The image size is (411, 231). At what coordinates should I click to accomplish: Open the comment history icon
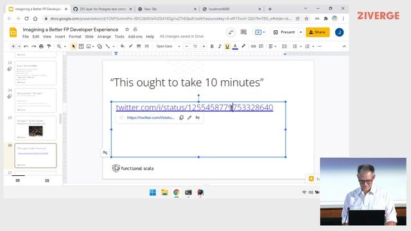tap(243, 32)
